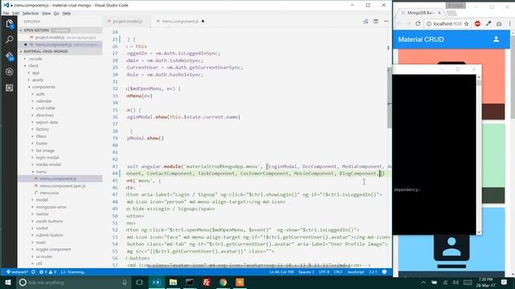This screenshot has height=289, width=515.
Task: Open the Source Control view
Action: pos(9,55)
